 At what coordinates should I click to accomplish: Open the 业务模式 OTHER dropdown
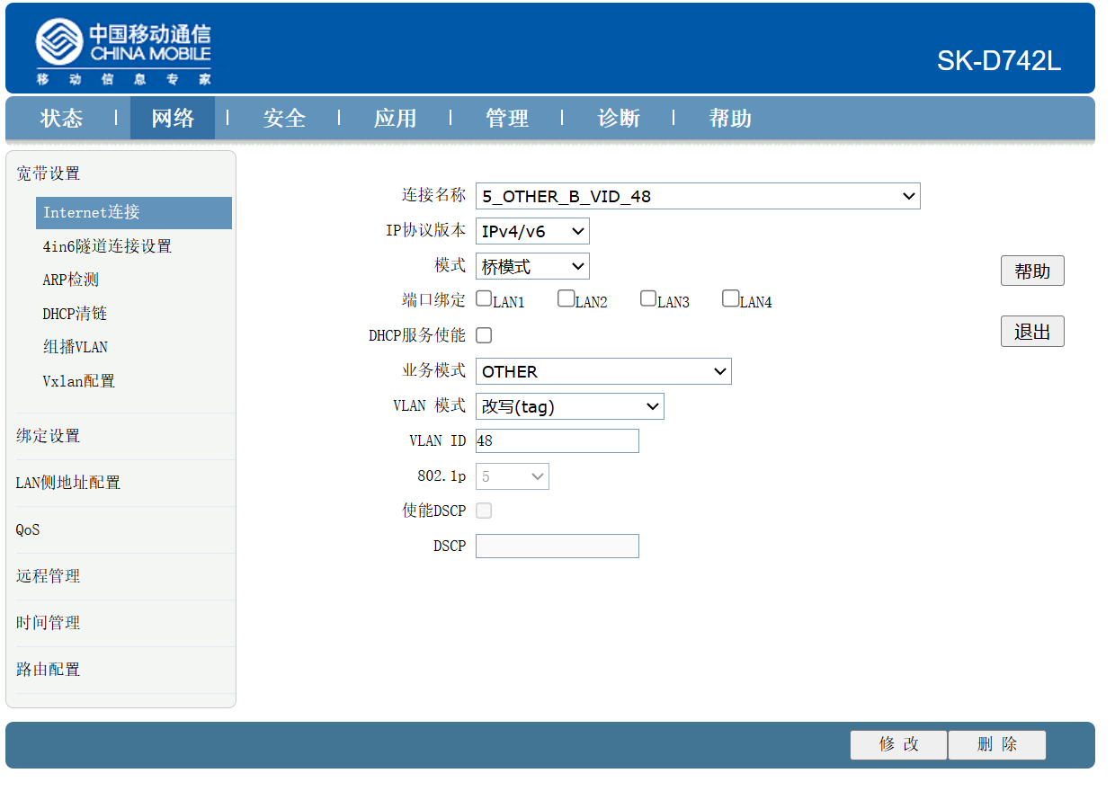click(603, 371)
